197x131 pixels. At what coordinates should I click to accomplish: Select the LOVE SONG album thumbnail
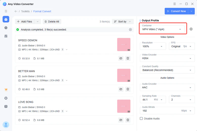click(x=124, y=106)
